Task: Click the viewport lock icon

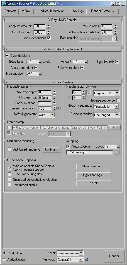Action: point(87,259)
